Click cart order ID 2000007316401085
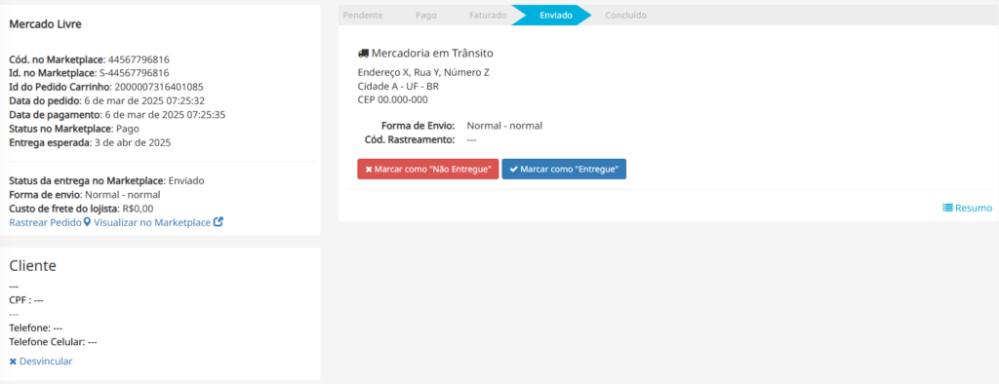Viewport: 999px width, 384px height. tap(159, 87)
